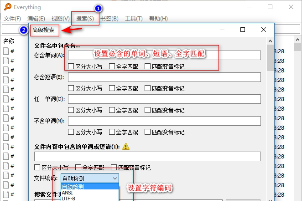The image size is (302, 209).
Task: Open the 编辑(E) menu
Action: (x=36, y=19)
